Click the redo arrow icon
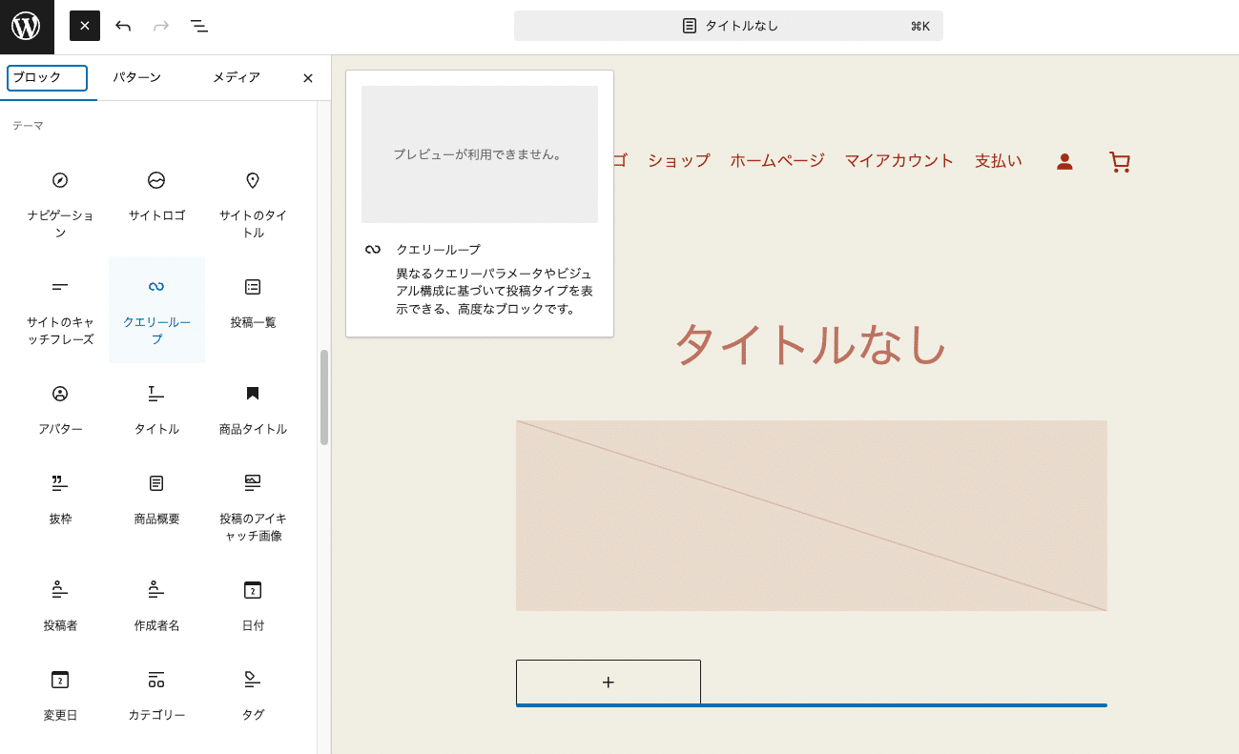 (x=161, y=26)
